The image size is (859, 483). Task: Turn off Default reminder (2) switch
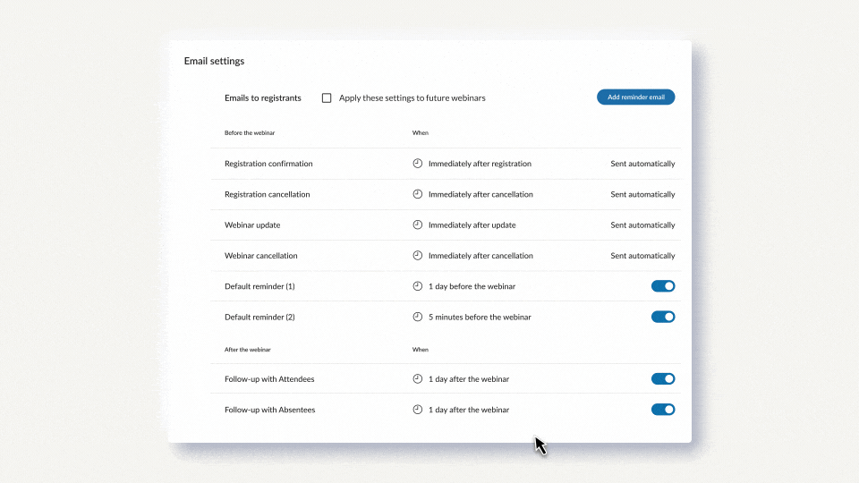(662, 317)
